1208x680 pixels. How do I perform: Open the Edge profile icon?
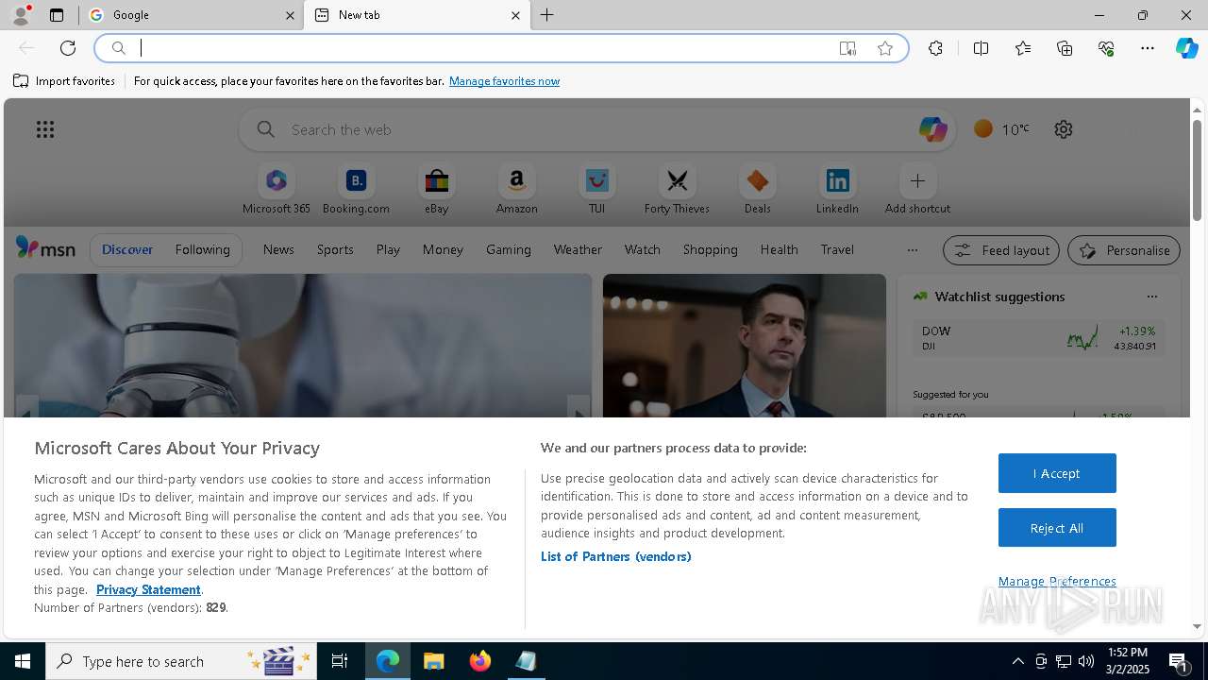pos(20,15)
